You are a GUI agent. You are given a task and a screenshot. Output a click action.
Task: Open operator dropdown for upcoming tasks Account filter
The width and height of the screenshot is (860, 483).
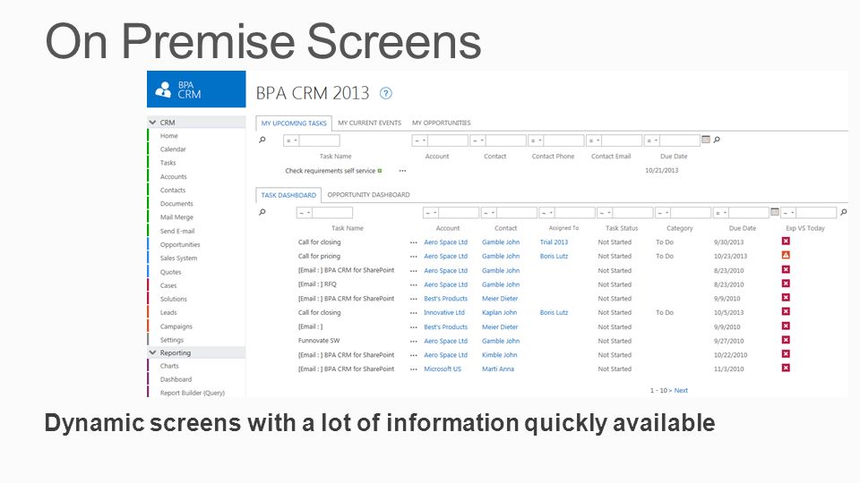point(421,140)
